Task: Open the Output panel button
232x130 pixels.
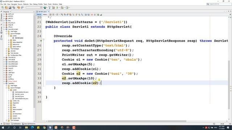Action: tap(7, 124)
